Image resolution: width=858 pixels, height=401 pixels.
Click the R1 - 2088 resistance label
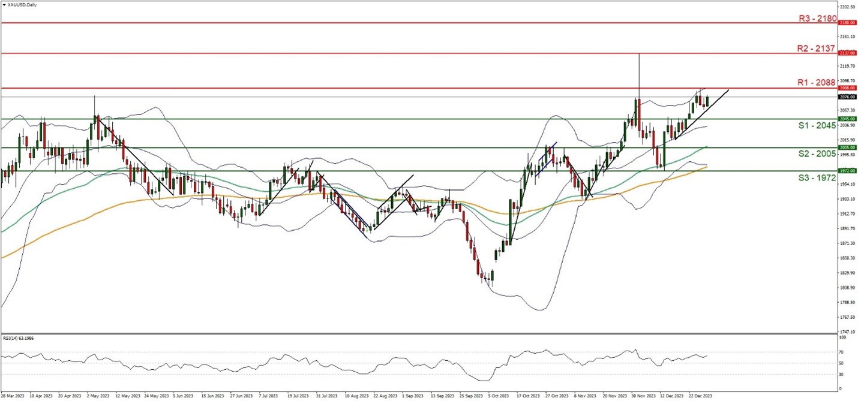[817, 82]
